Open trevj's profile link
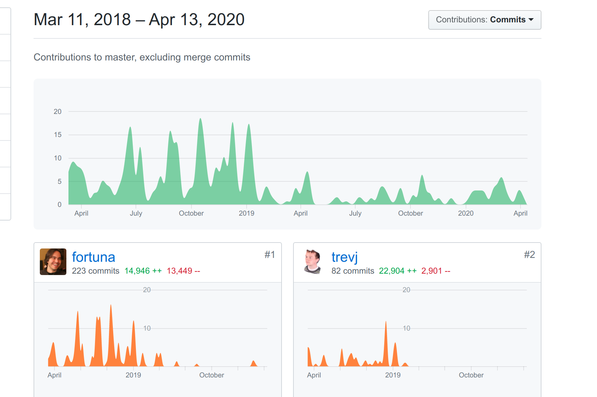The image size is (597, 397). [344, 257]
